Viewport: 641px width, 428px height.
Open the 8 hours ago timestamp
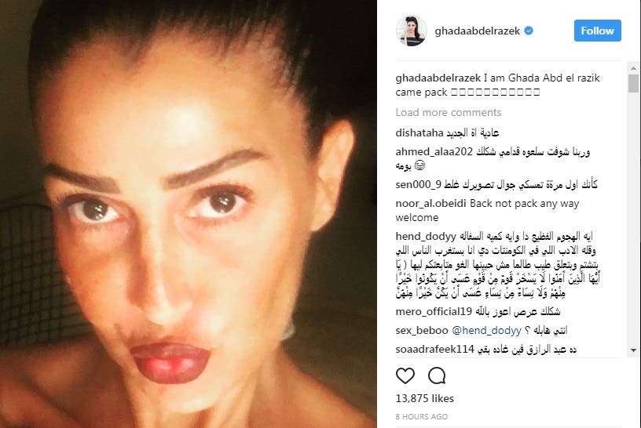[x=422, y=416]
